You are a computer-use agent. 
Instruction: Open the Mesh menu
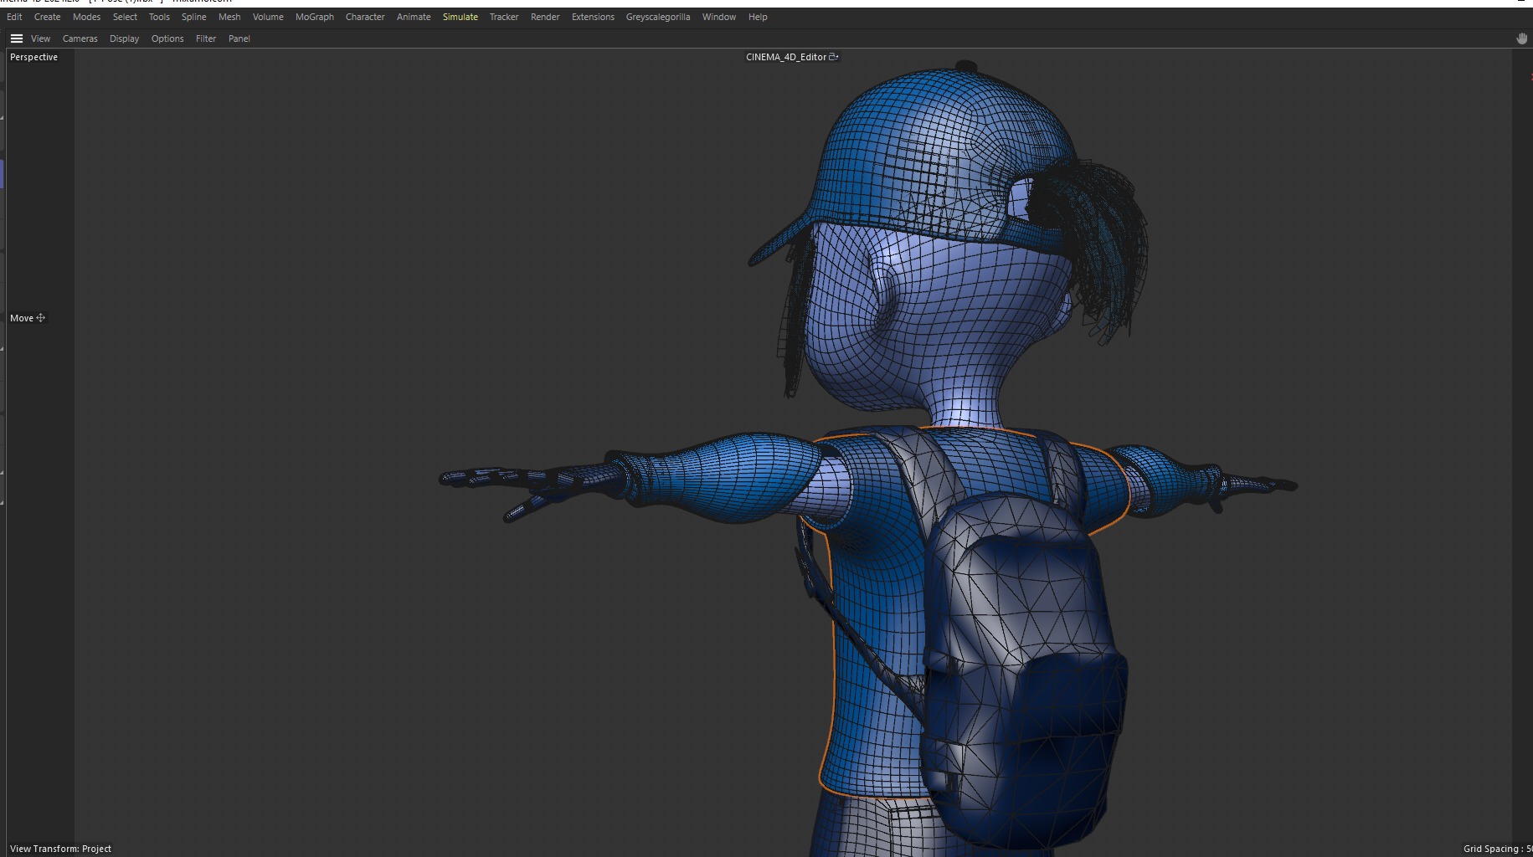(x=229, y=17)
